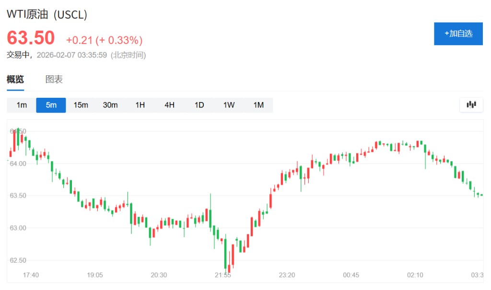
Task: Switch chart to 4H interval
Action: [169, 105]
